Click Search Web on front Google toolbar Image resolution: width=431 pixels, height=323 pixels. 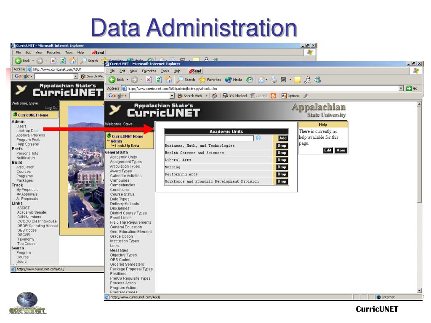coord(190,96)
